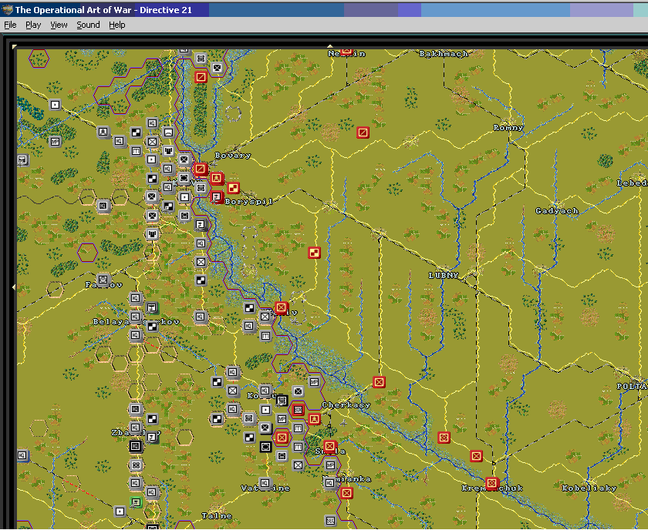Click the scroll-left arrow on the map's left edge

[14, 287]
